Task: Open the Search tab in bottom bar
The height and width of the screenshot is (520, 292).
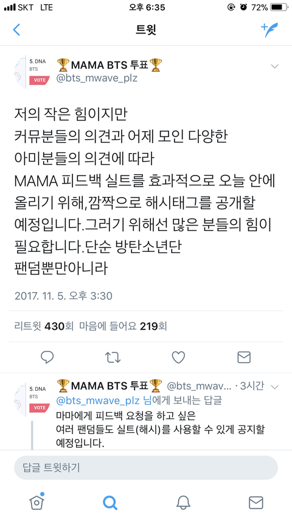Action: 110,502
